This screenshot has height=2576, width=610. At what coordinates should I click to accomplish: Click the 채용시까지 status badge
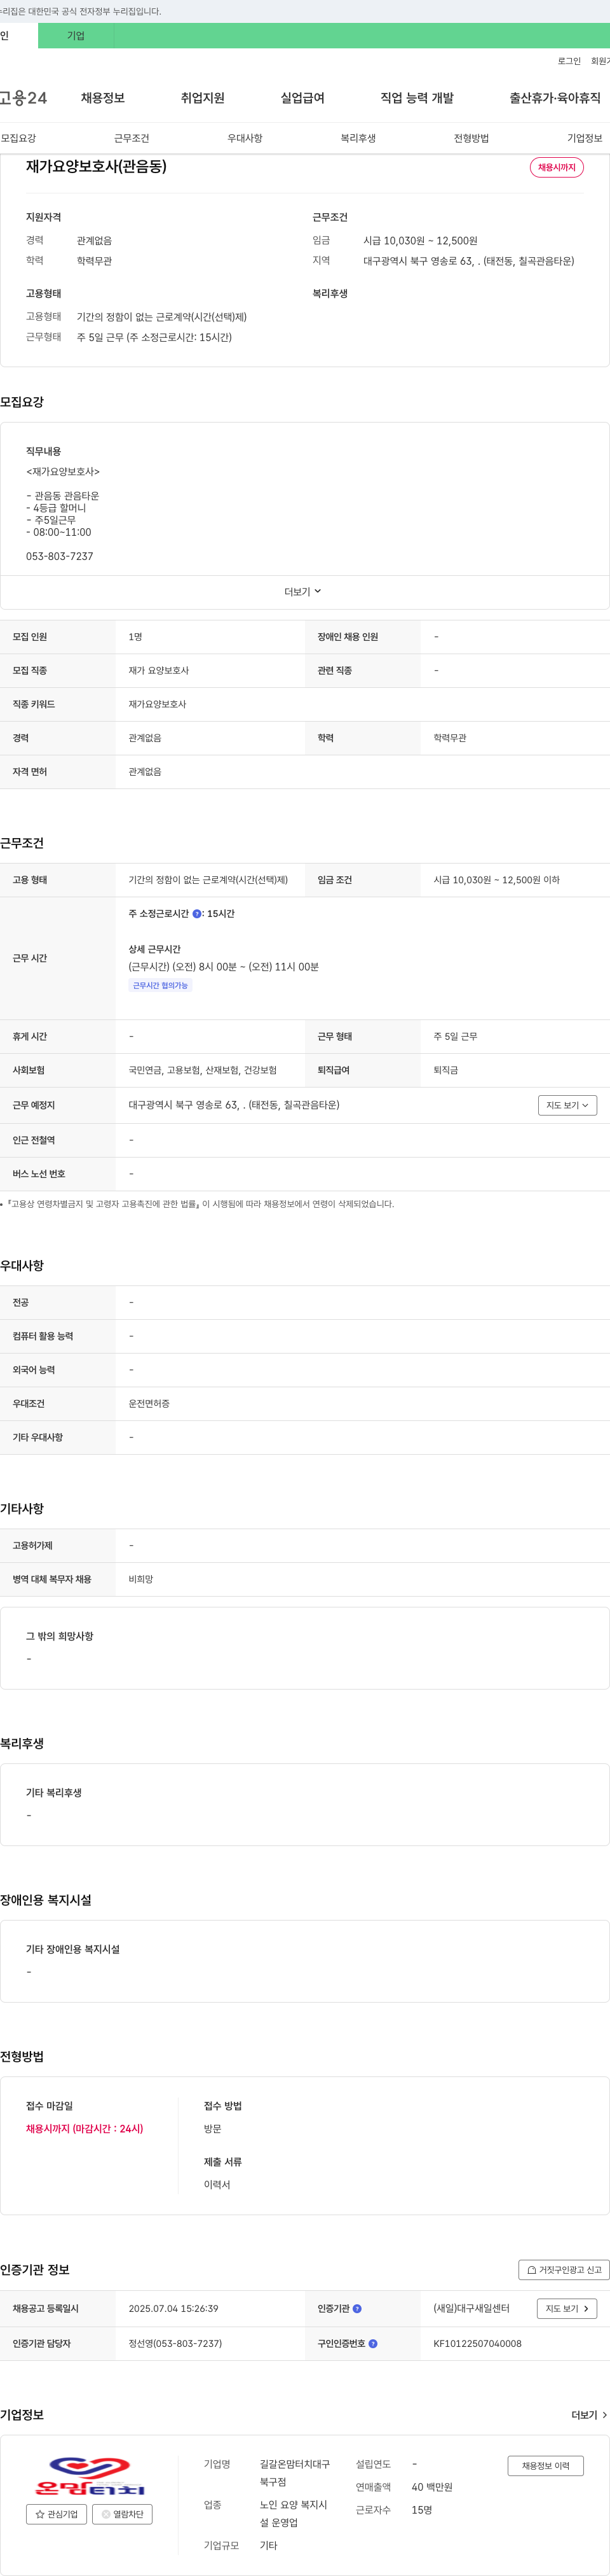point(556,167)
